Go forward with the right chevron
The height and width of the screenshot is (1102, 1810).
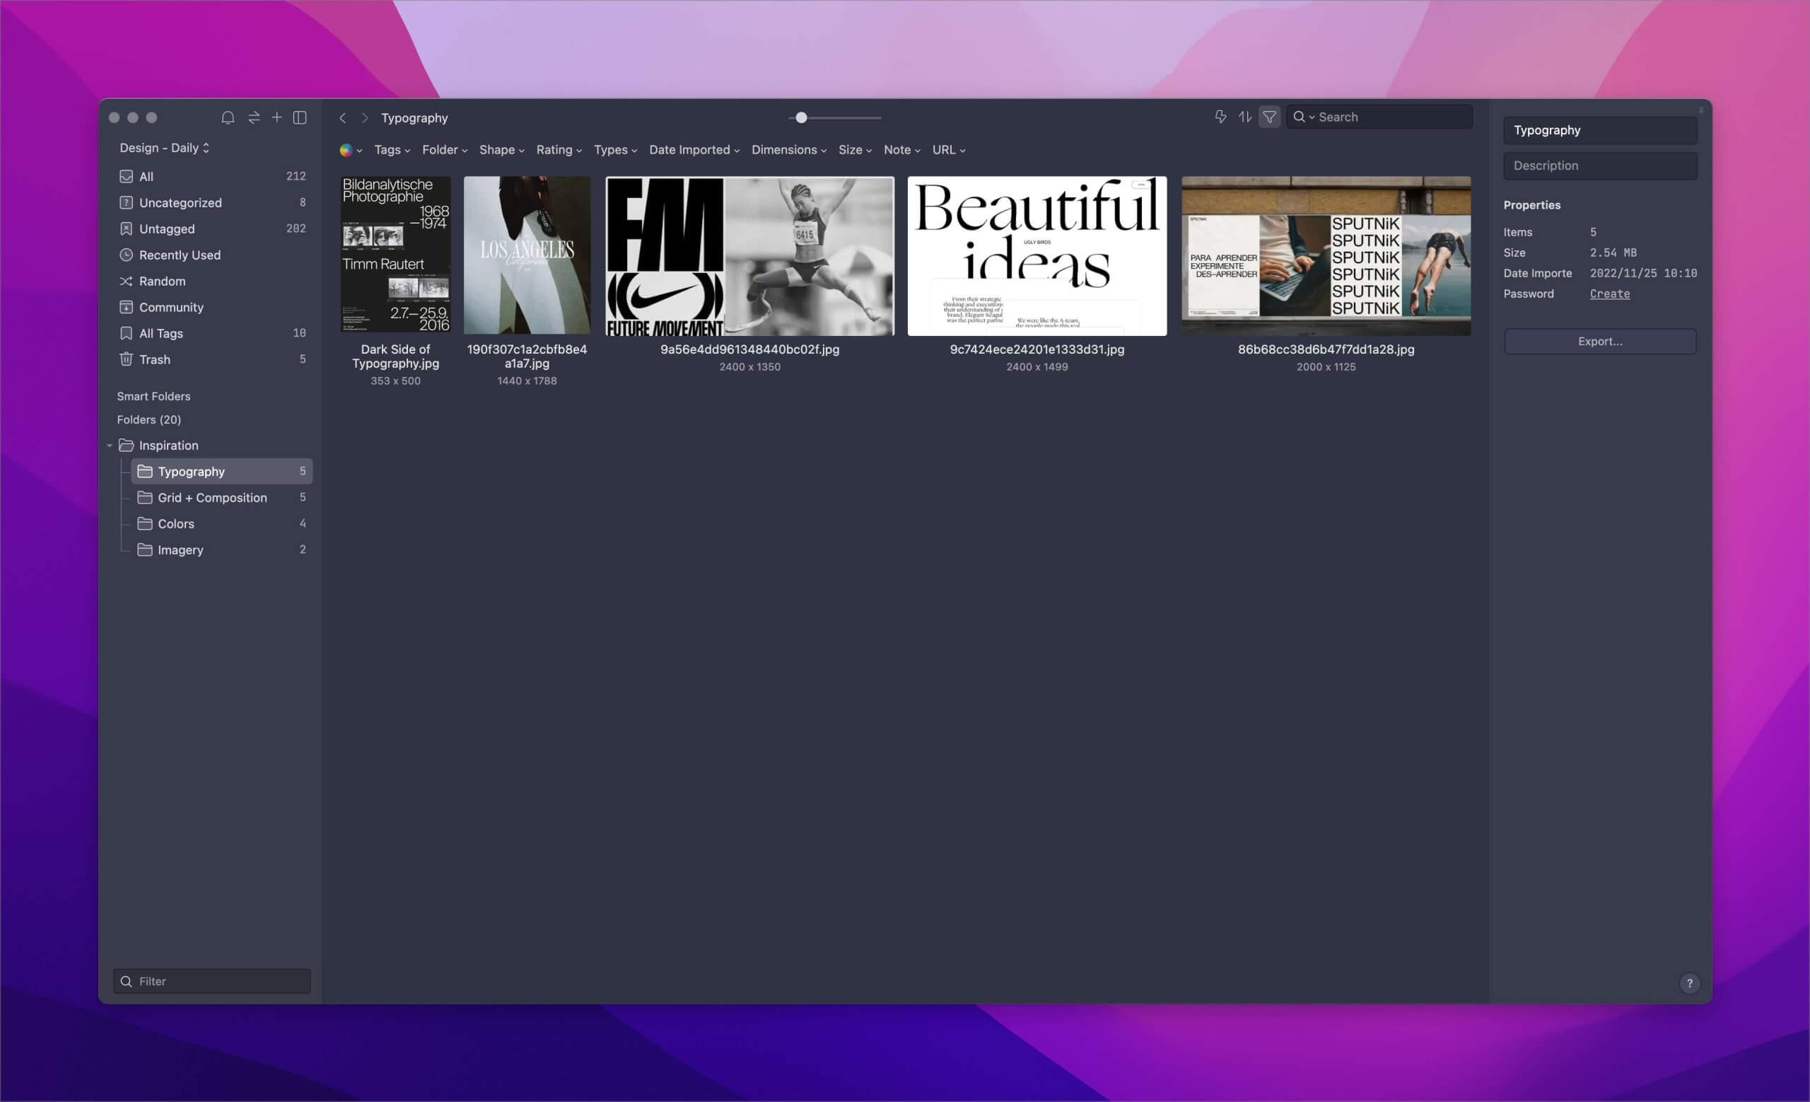(x=364, y=118)
